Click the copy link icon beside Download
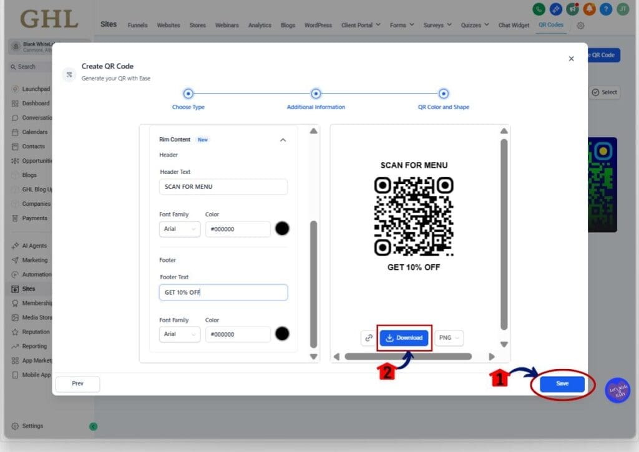The width and height of the screenshot is (639, 452). point(368,338)
